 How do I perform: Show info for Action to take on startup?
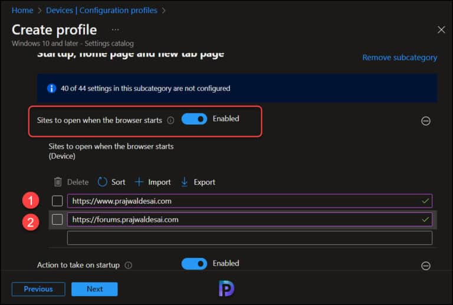128,265
